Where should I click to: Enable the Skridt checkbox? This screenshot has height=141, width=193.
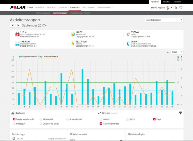pos(128,119)
